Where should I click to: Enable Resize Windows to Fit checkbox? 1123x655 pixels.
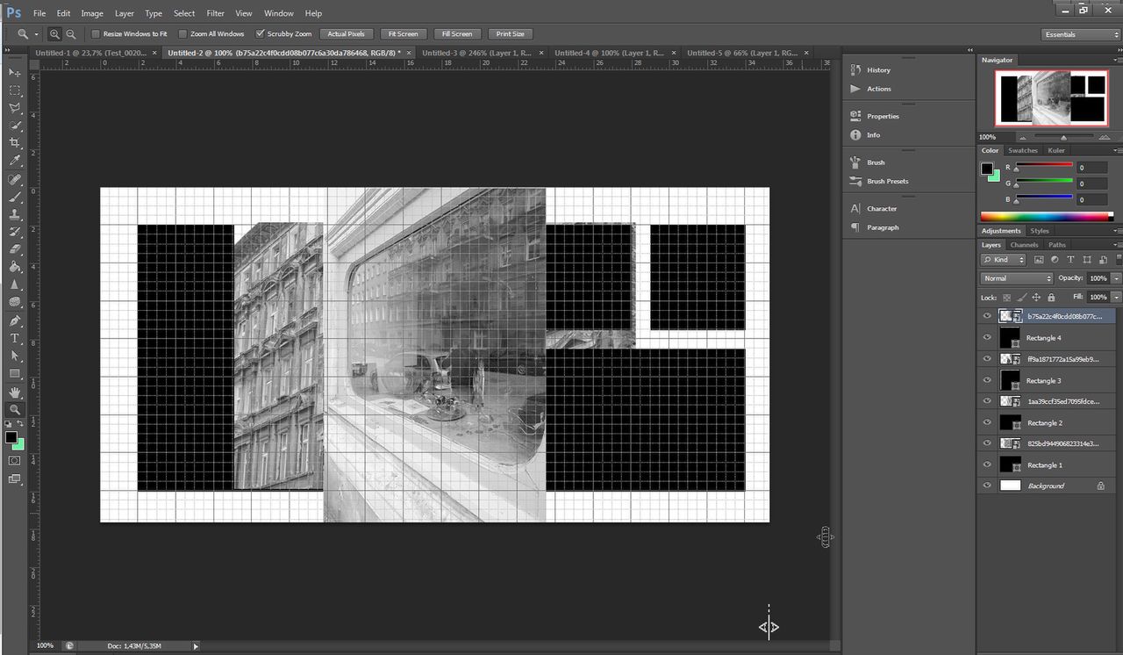pyautogui.click(x=96, y=34)
